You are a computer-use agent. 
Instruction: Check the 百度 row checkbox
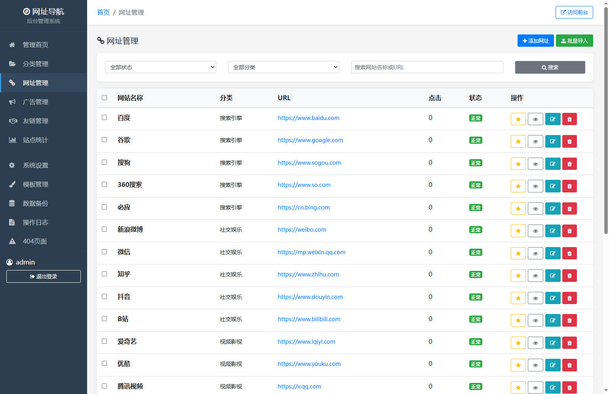pyautogui.click(x=105, y=117)
